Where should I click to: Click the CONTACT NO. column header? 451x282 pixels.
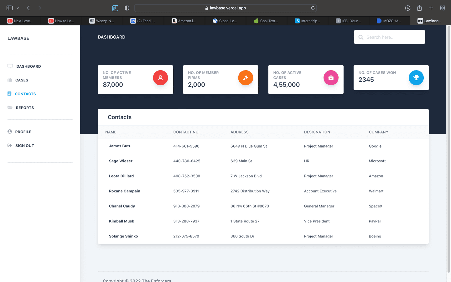[x=186, y=132]
